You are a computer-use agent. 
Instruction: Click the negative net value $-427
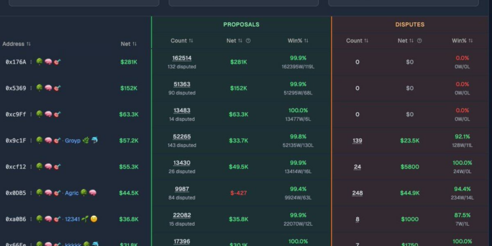pos(239,193)
